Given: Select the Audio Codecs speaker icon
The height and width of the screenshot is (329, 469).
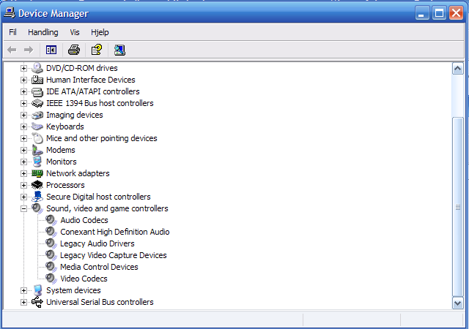Looking at the screenshot, I should pos(51,220).
